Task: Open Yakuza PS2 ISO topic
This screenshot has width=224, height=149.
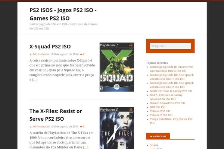Action: click(x=160, y=111)
